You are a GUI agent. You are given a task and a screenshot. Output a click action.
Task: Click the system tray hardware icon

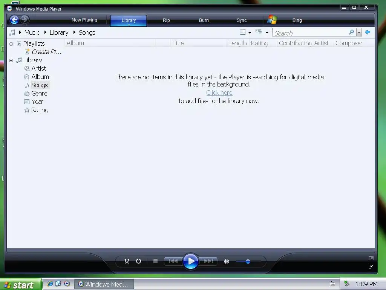[347, 284]
